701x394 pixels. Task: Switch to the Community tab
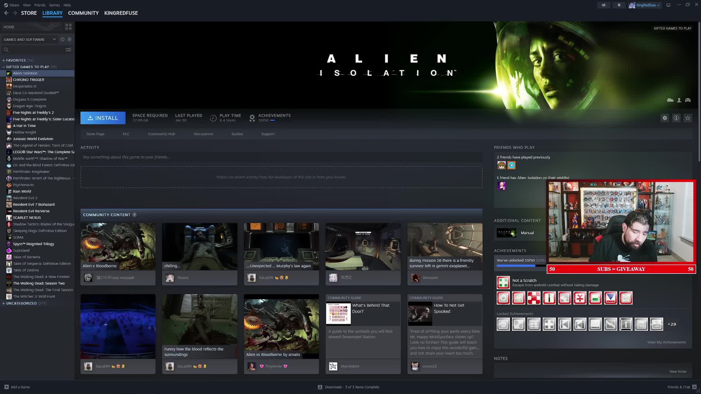83,13
